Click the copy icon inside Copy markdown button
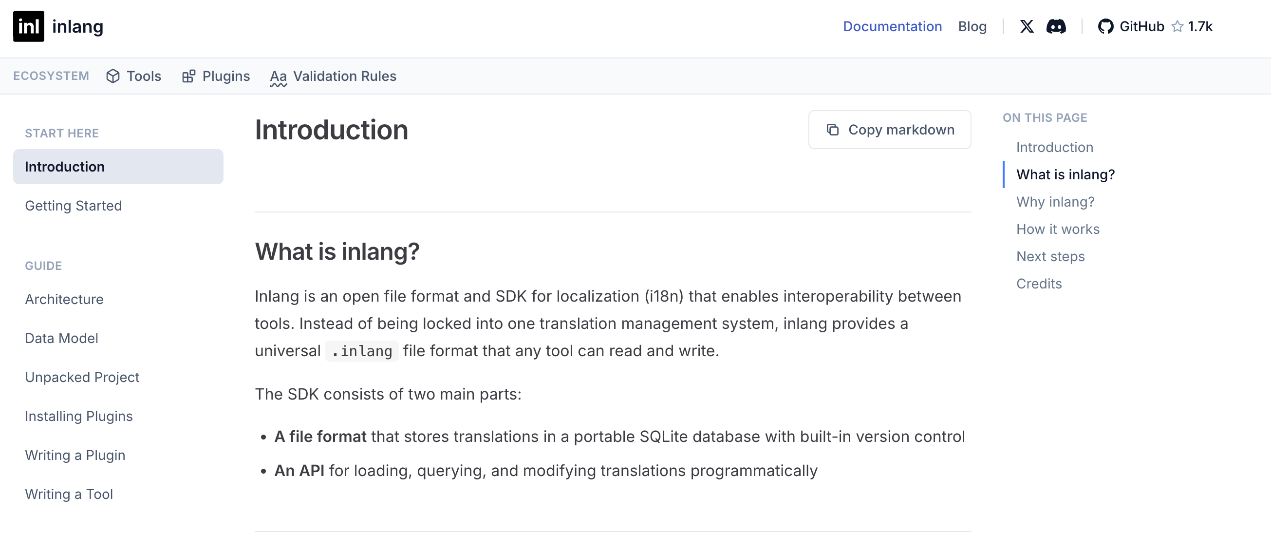1271x536 pixels. [832, 129]
